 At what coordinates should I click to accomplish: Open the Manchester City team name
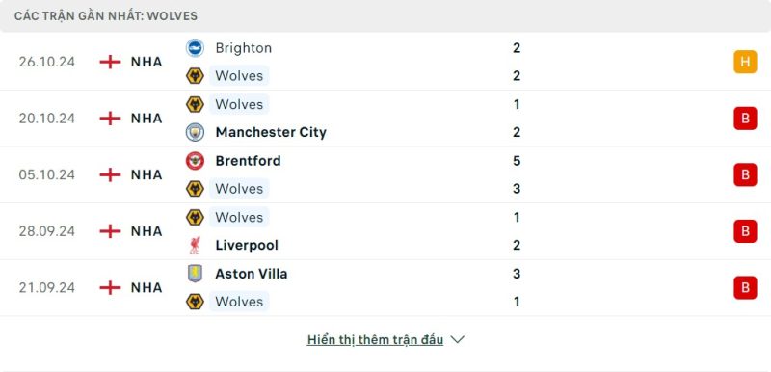click(271, 132)
